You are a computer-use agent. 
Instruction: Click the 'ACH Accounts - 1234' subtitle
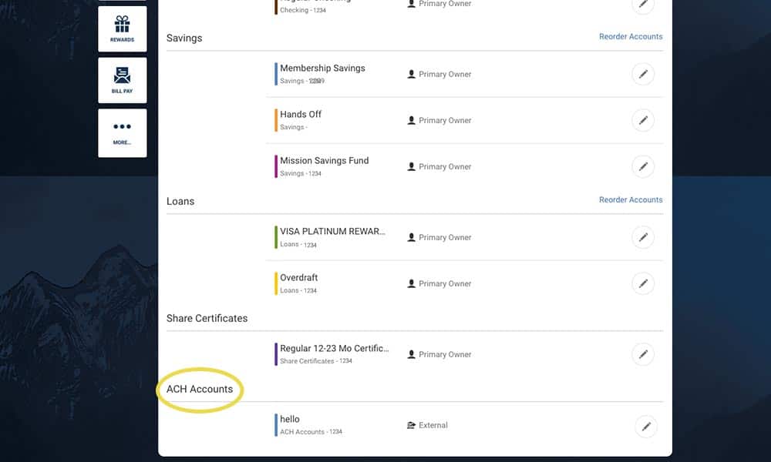click(x=311, y=431)
